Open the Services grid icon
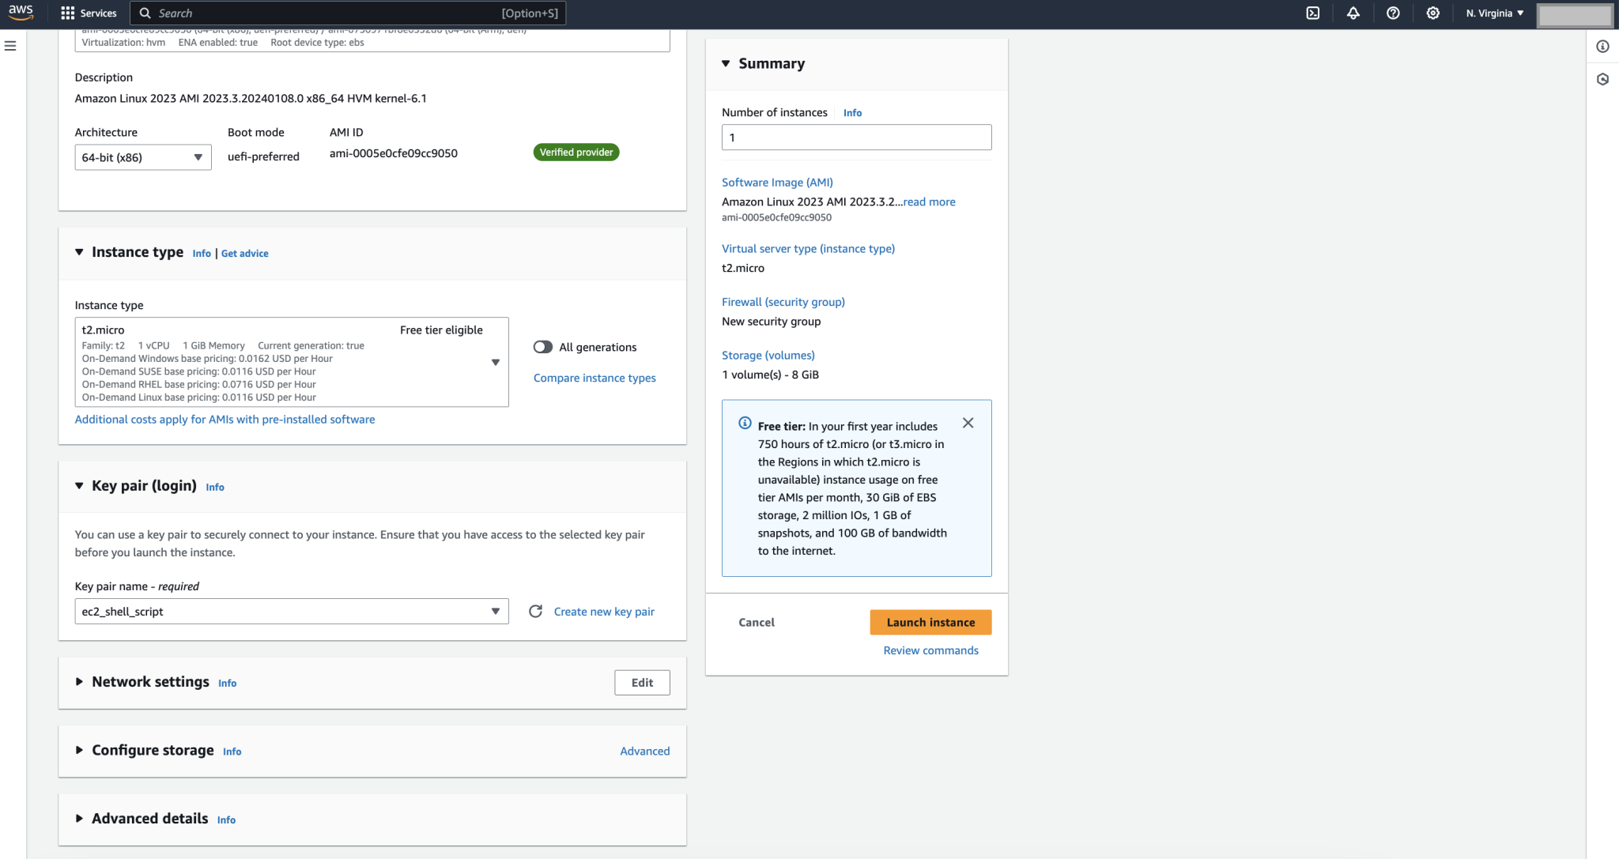This screenshot has height=859, width=1619. [66, 13]
